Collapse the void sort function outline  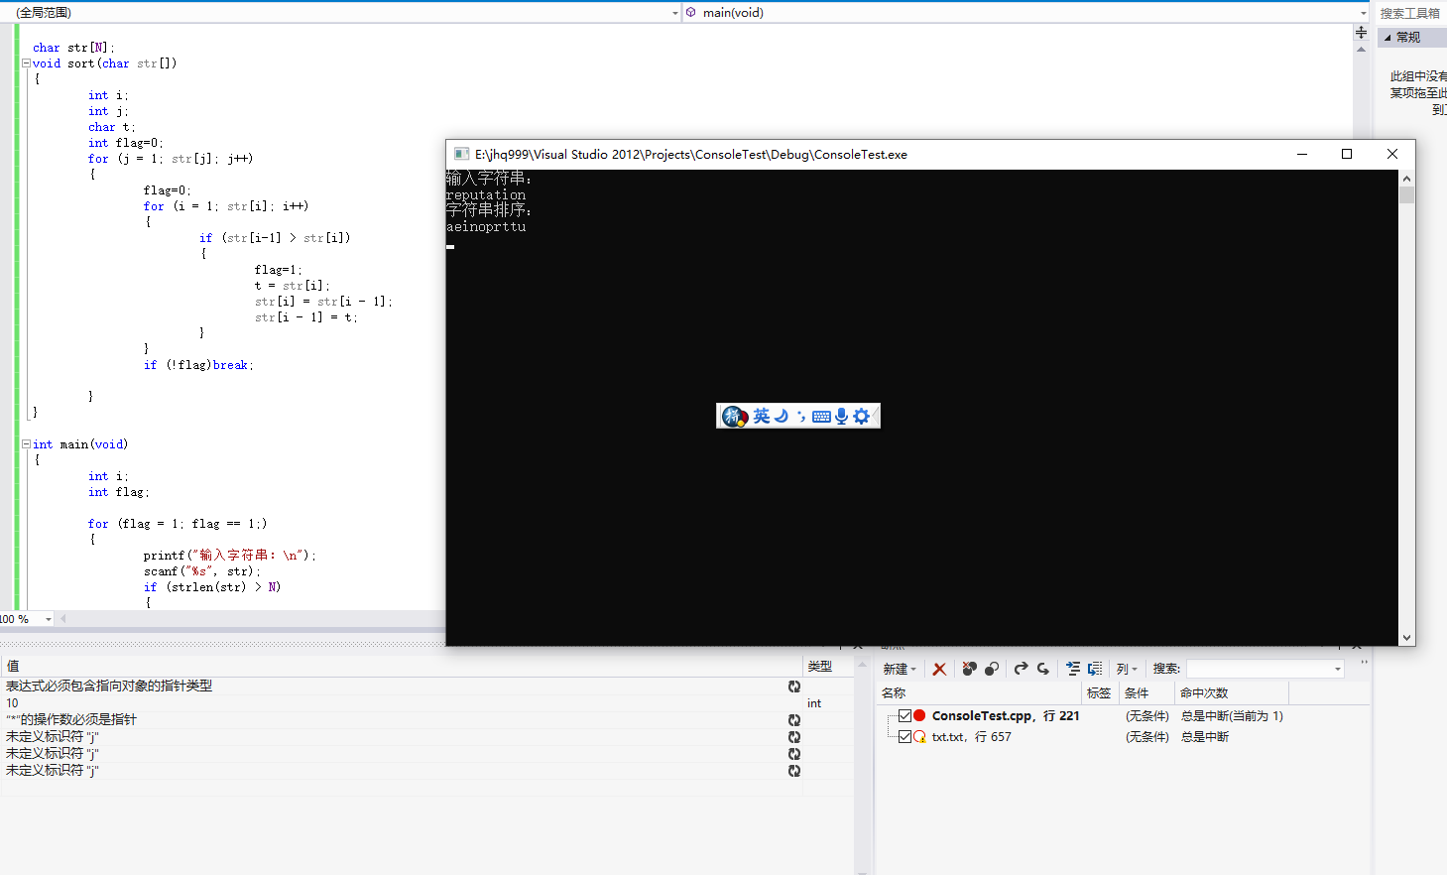click(26, 62)
